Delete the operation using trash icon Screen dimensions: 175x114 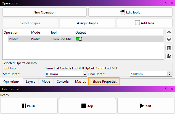[169, 48]
